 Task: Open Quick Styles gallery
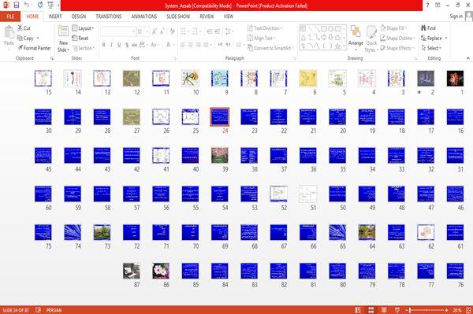(371, 39)
